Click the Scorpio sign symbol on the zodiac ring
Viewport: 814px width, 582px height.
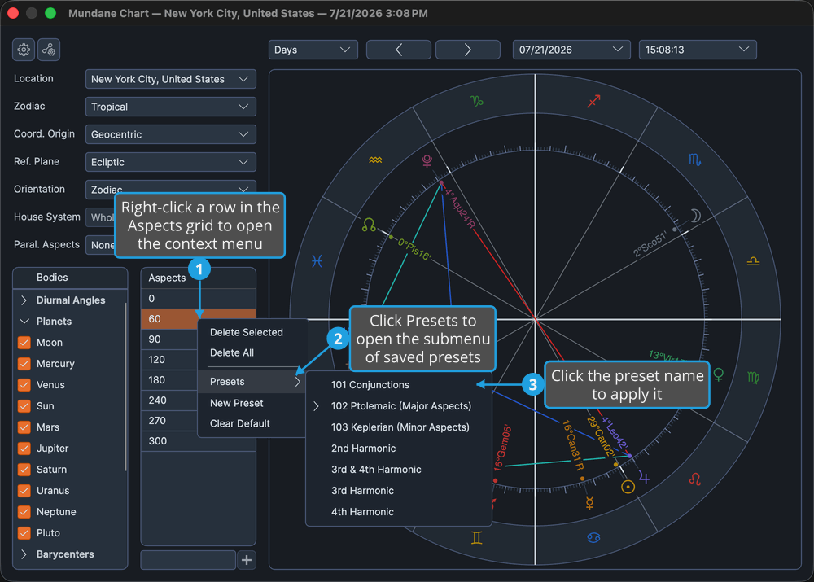(694, 160)
